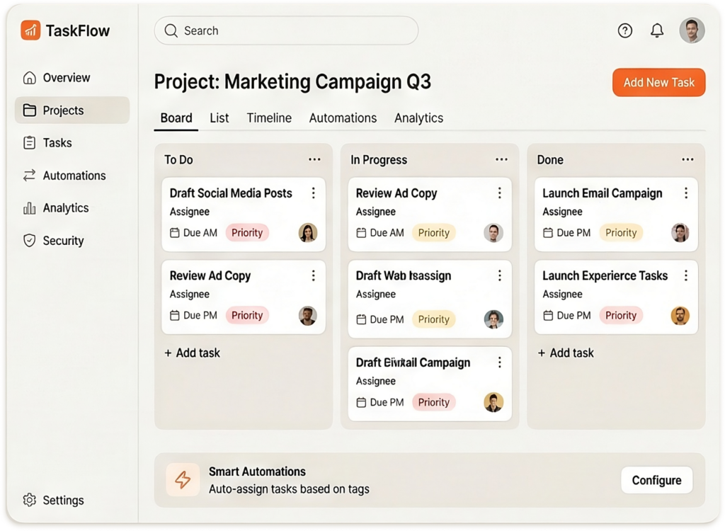Click Add task in To Do column
Image resolution: width=725 pixels, height=531 pixels.
[193, 353]
